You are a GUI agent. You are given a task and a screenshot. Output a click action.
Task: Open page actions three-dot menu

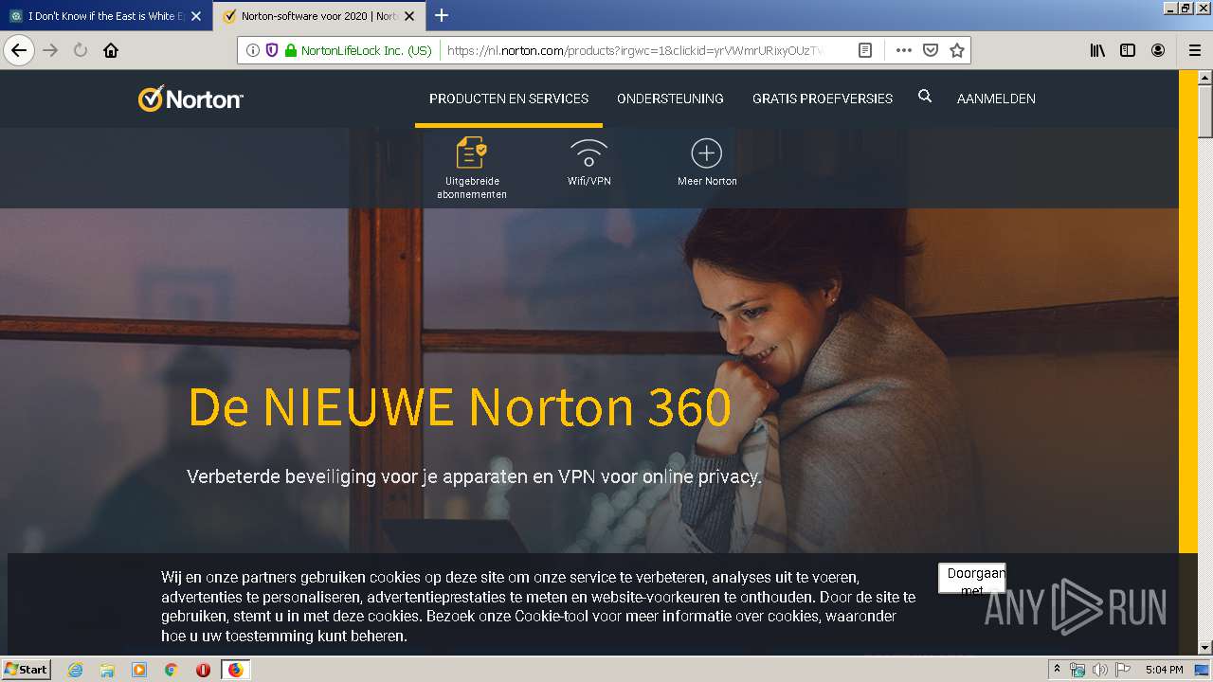pyautogui.click(x=903, y=50)
